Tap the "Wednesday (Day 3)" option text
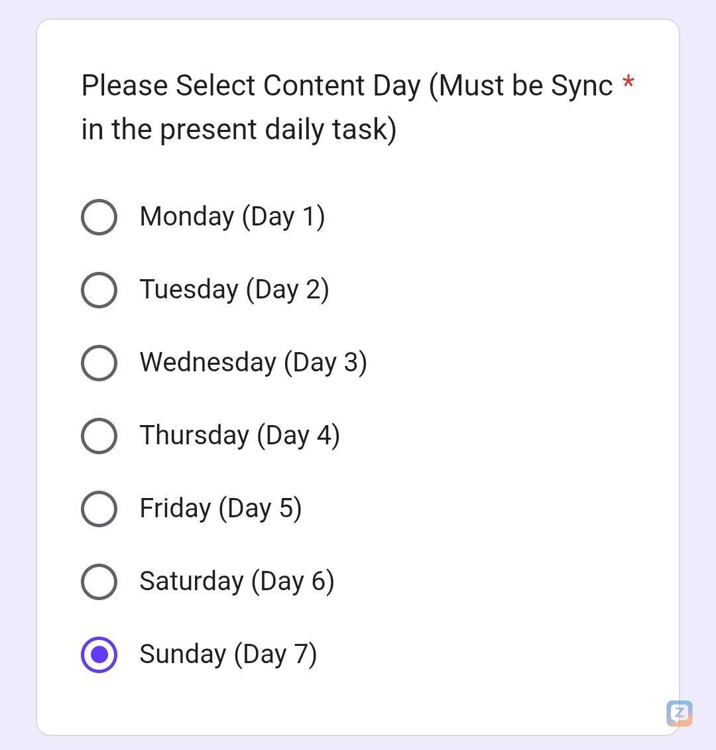The height and width of the screenshot is (750, 716). [x=253, y=363]
